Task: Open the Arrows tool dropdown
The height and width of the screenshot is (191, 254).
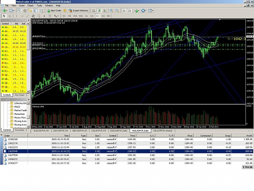Action: (56, 16)
